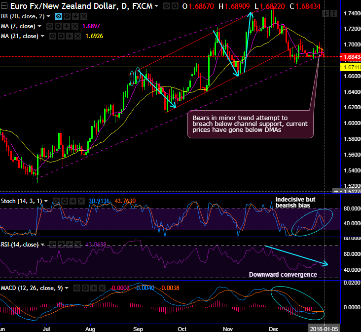Open RSI indicator settings gear
Viewport: 361px width, 332px height.
[61, 245]
